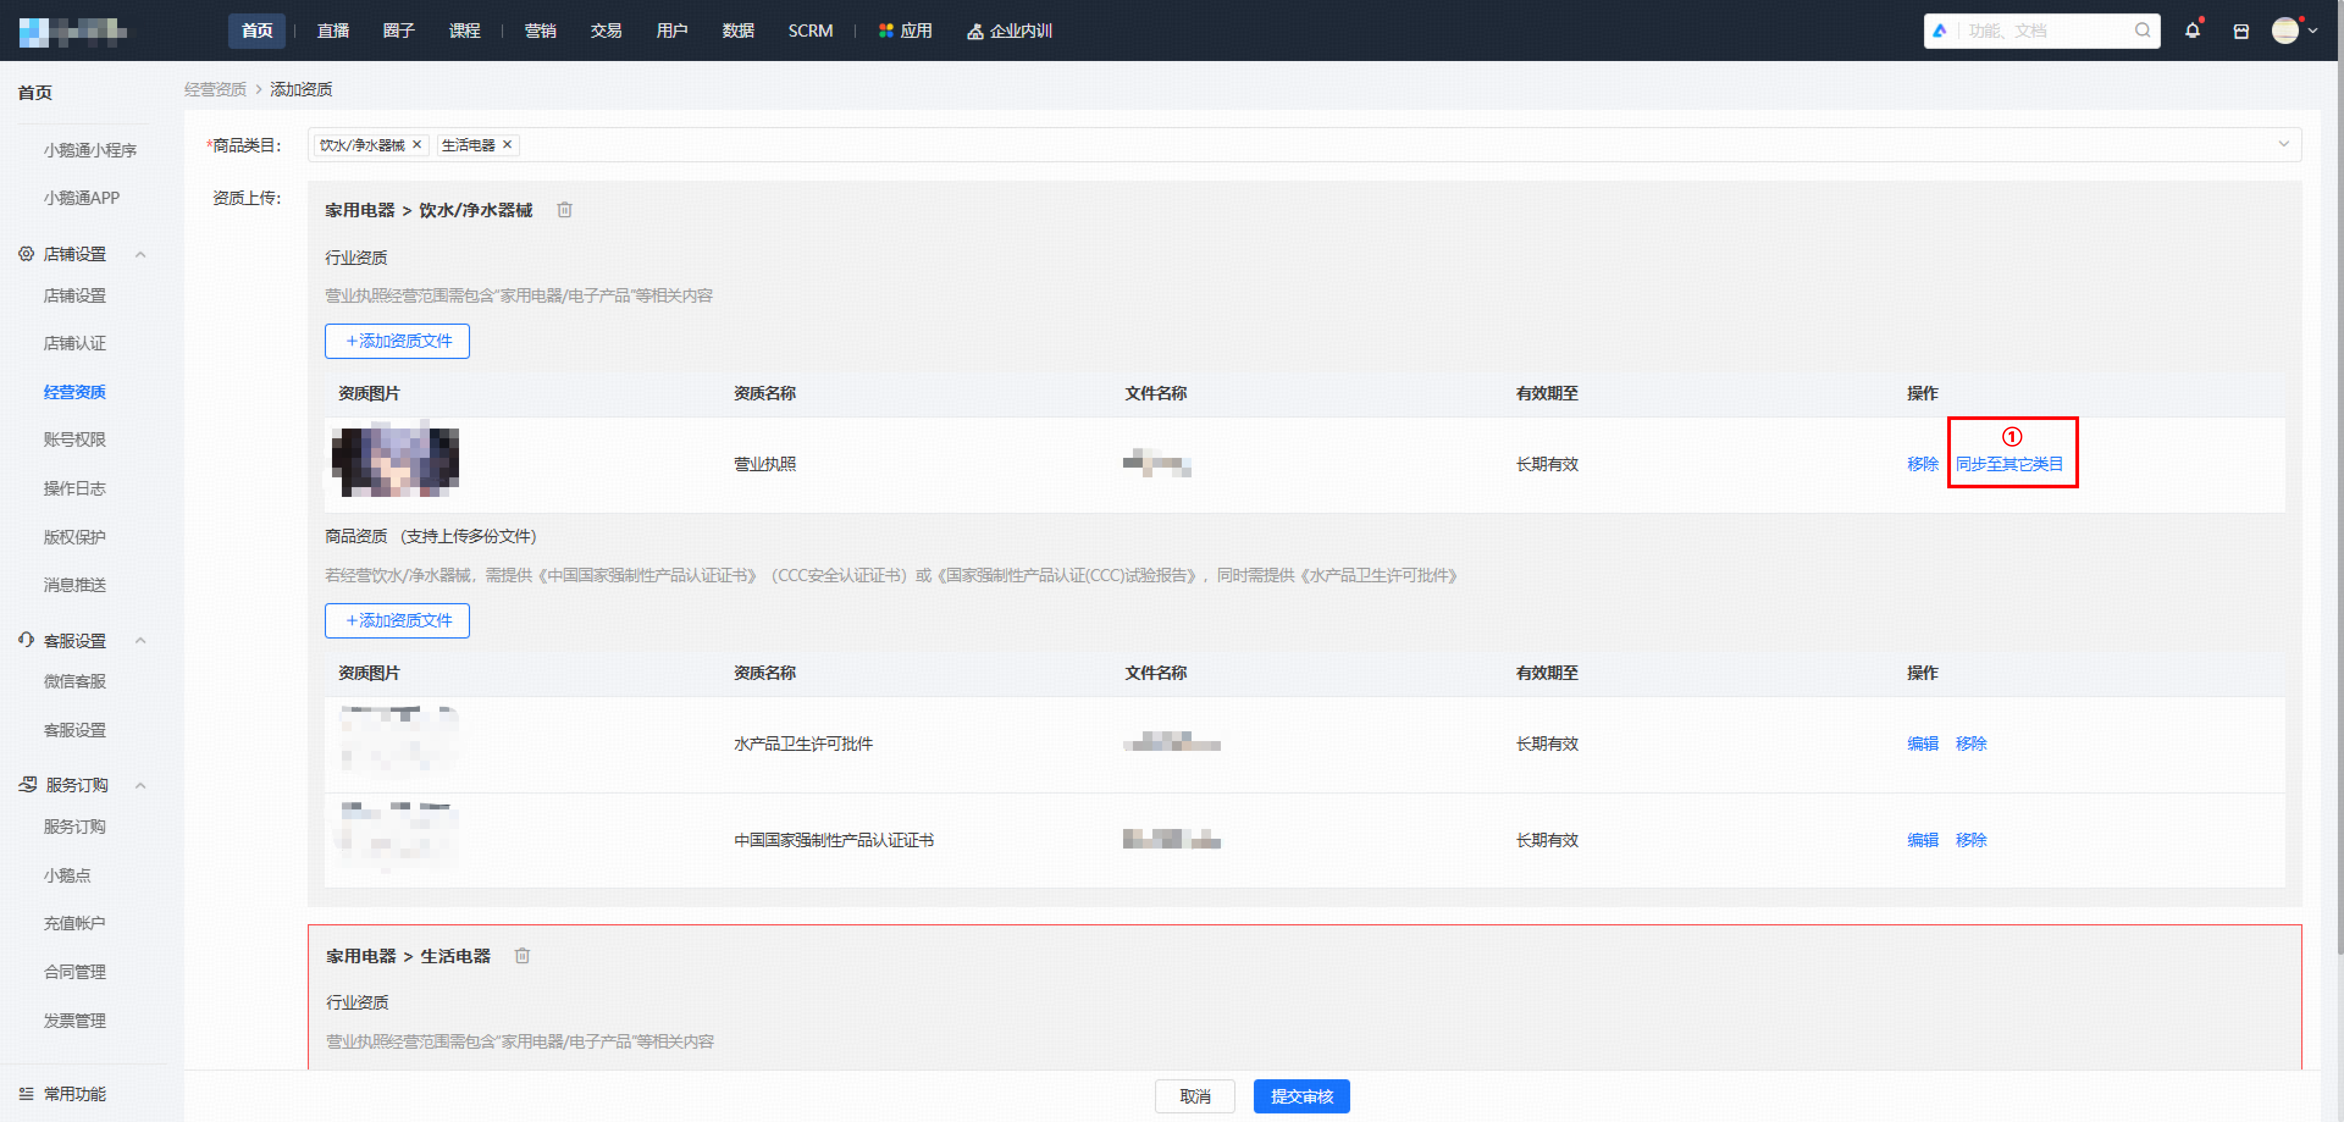
Task: Go to the 首页 top navigation tab
Action: pyautogui.click(x=257, y=31)
